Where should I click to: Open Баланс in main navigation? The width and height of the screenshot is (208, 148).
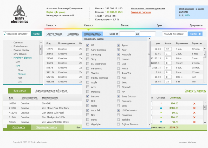(125, 25)
